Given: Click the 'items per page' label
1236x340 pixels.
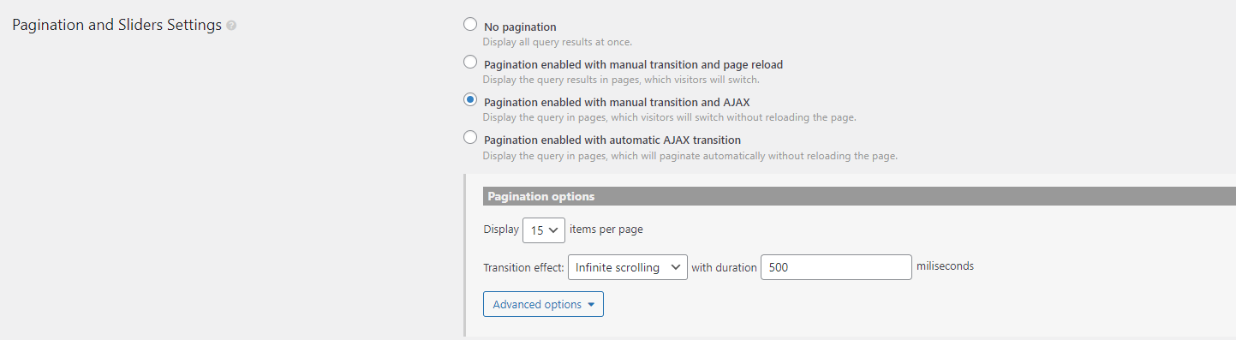Looking at the screenshot, I should [x=606, y=230].
